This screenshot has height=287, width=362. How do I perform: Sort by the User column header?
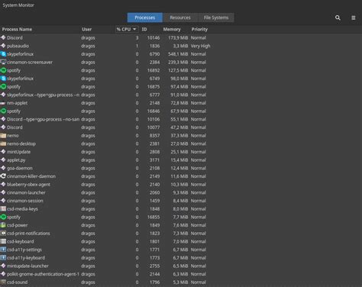tap(86, 29)
